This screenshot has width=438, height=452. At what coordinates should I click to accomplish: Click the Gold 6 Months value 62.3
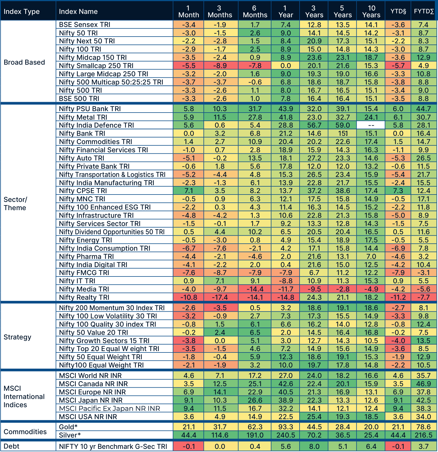point(255,427)
